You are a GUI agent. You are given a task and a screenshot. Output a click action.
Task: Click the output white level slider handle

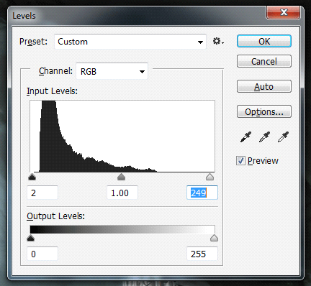click(x=214, y=238)
